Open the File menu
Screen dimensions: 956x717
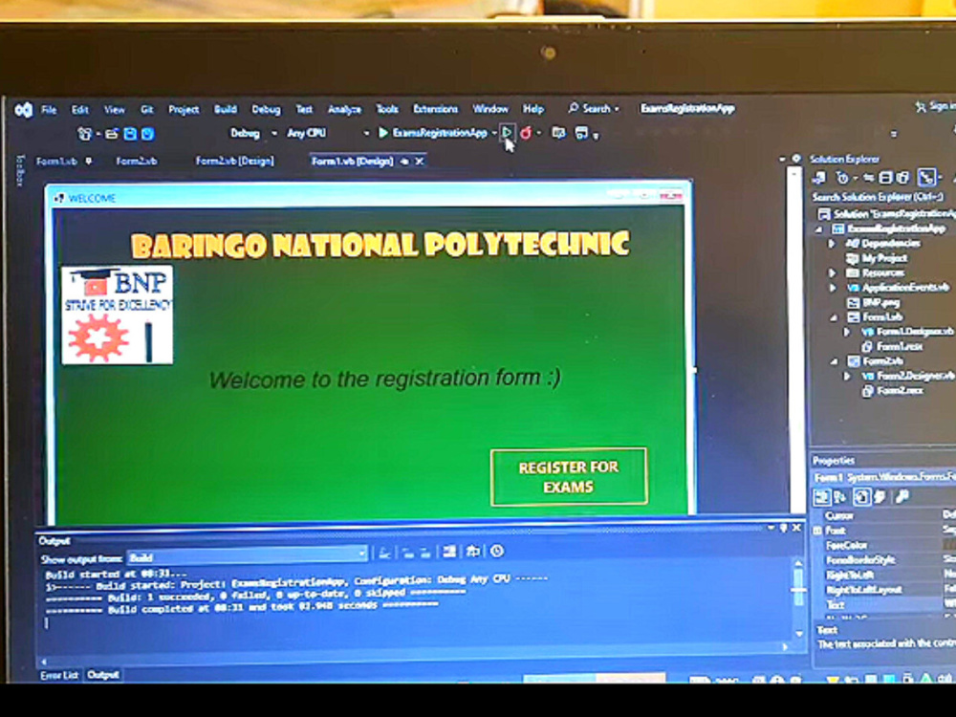(49, 110)
